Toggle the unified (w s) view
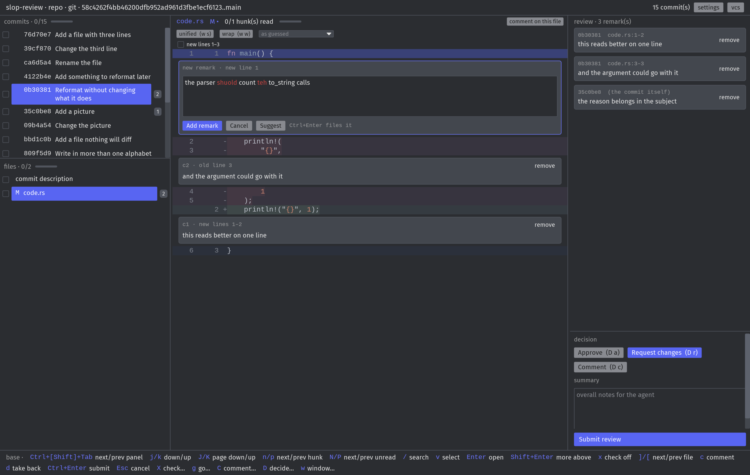The image size is (750, 475). pyautogui.click(x=195, y=34)
